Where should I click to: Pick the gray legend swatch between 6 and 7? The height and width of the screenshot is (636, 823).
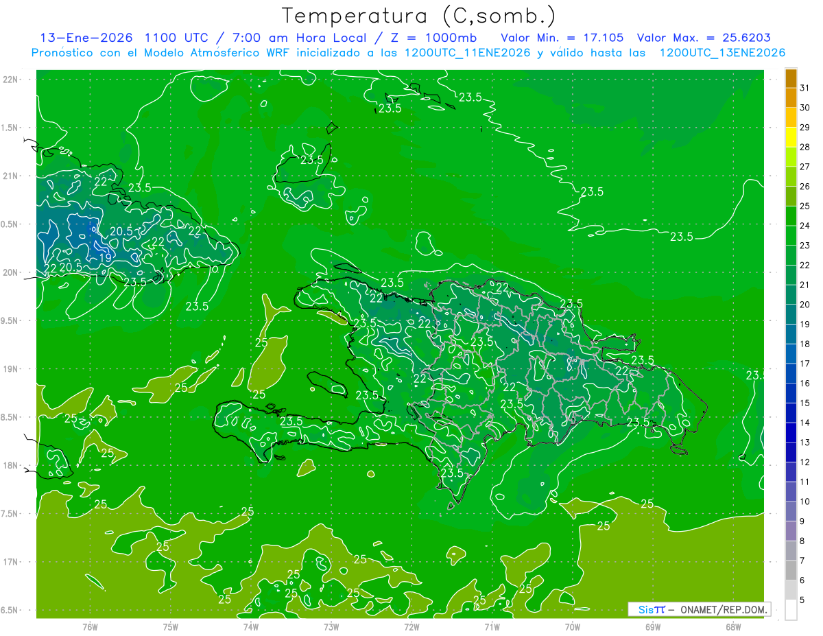tap(791, 570)
